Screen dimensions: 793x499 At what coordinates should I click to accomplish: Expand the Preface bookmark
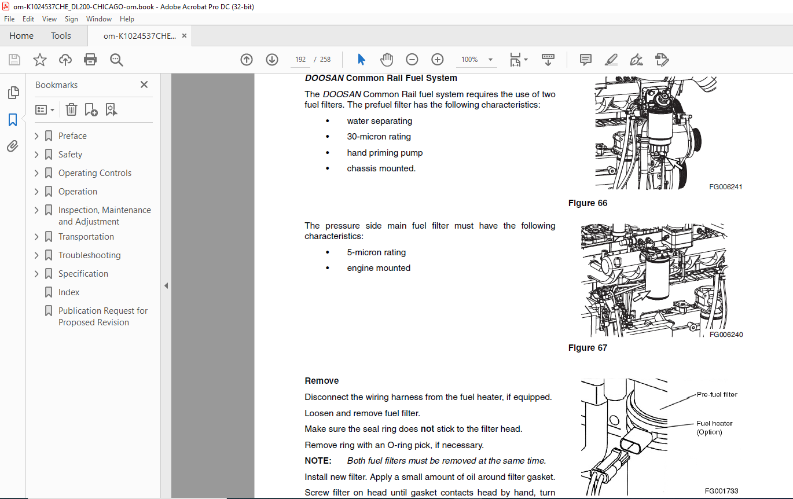tap(37, 136)
